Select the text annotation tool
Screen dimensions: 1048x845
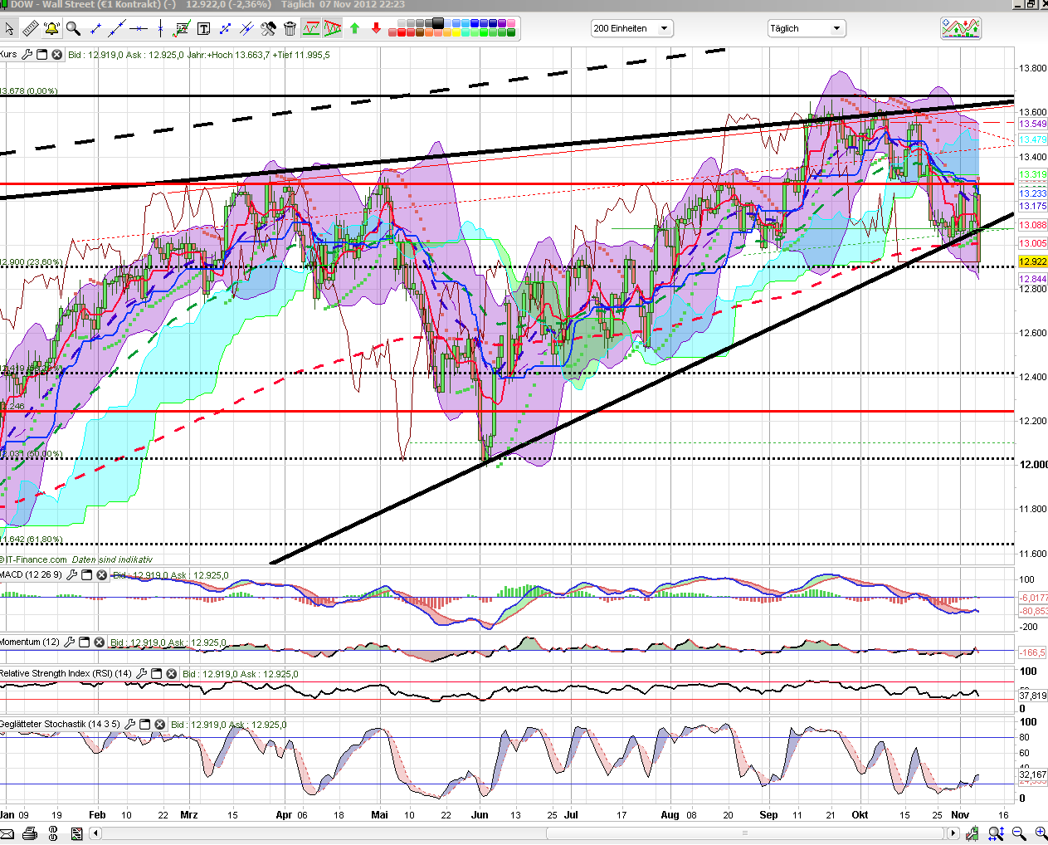[203, 28]
